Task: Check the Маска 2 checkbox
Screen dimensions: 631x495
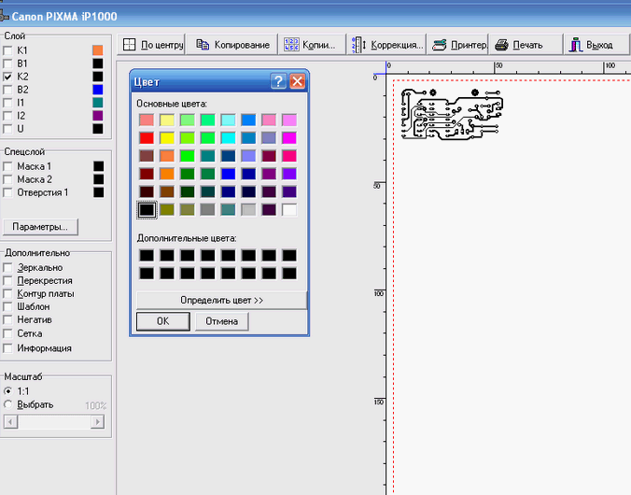Action: tap(7, 179)
